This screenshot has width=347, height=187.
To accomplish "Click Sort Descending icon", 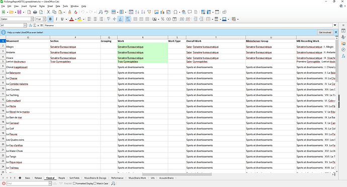I will point(143,12).
